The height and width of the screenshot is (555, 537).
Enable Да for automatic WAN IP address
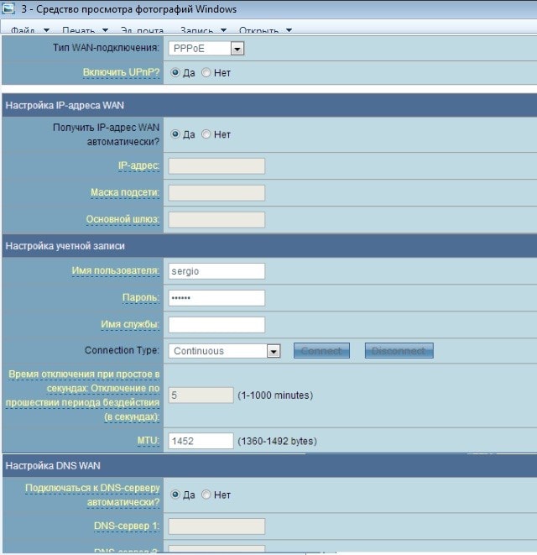(175, 134)
